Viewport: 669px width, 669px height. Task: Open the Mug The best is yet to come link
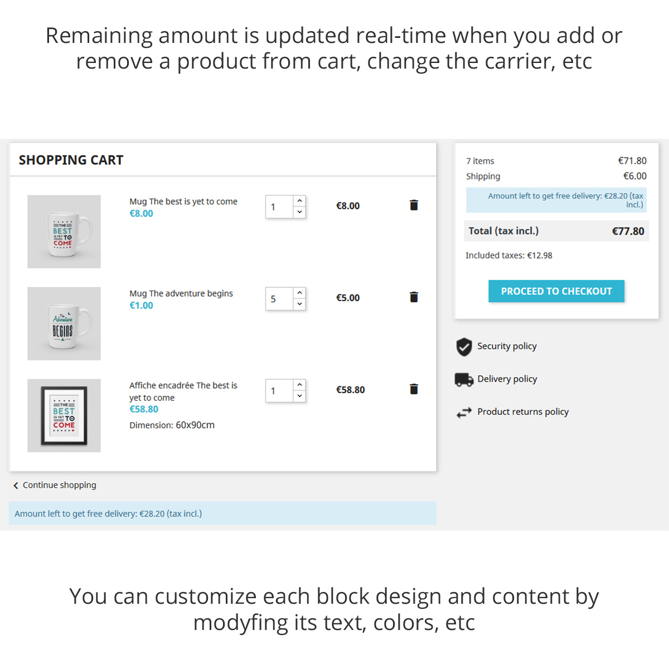point(183,201)
